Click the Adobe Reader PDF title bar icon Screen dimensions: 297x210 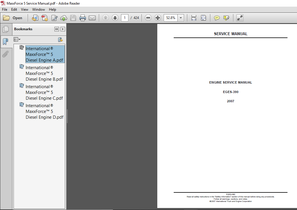pos(3,3)
